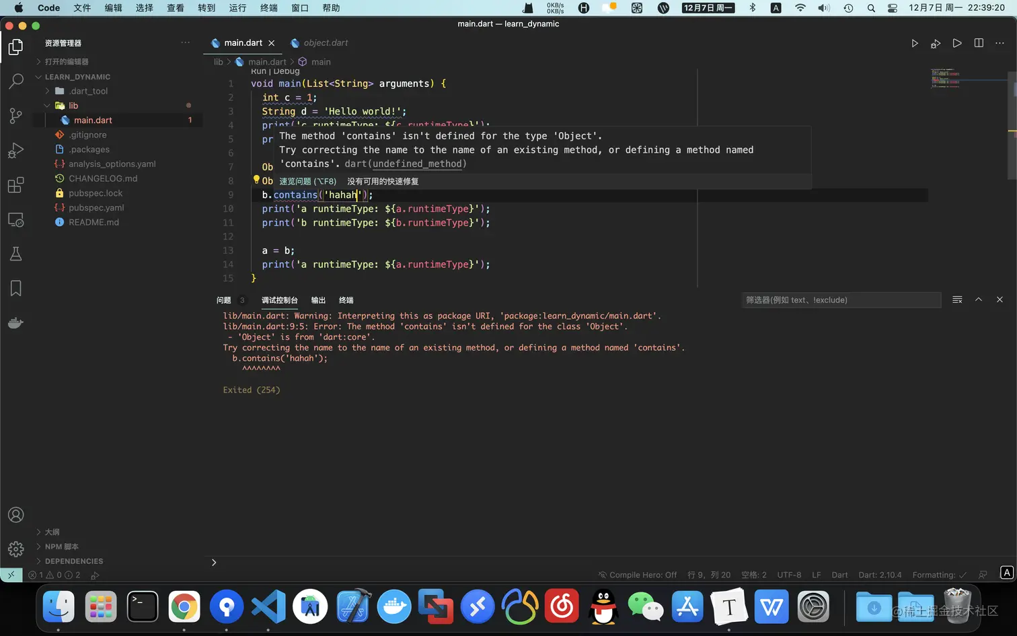Image resolution: width=1017 pixels, height=636 pixels.
Task: Click the UTF-8 encoding in status bar
Action: click(789, 575)
